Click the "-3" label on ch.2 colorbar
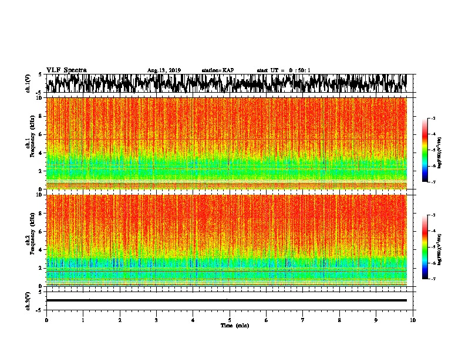The height and width of the screenshot is (359, 465). 433,215
